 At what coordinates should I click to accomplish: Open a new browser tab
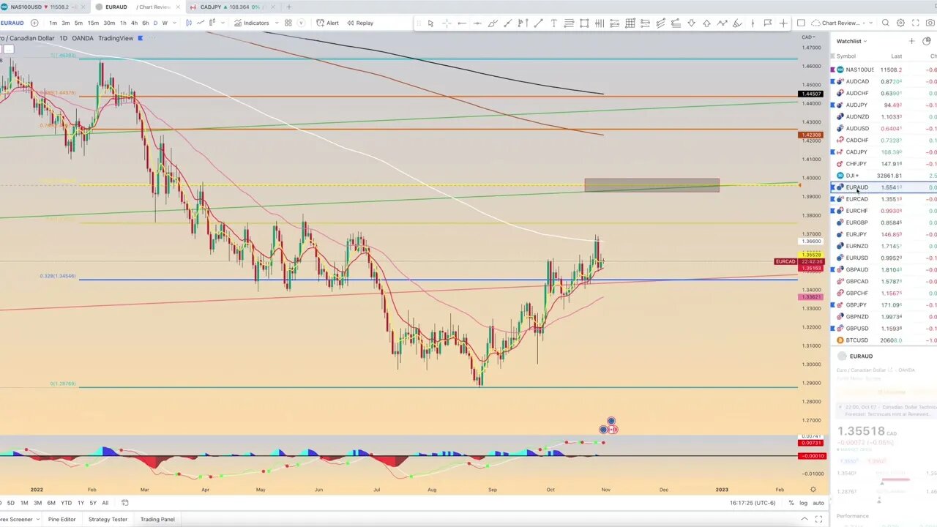point(288,7)
